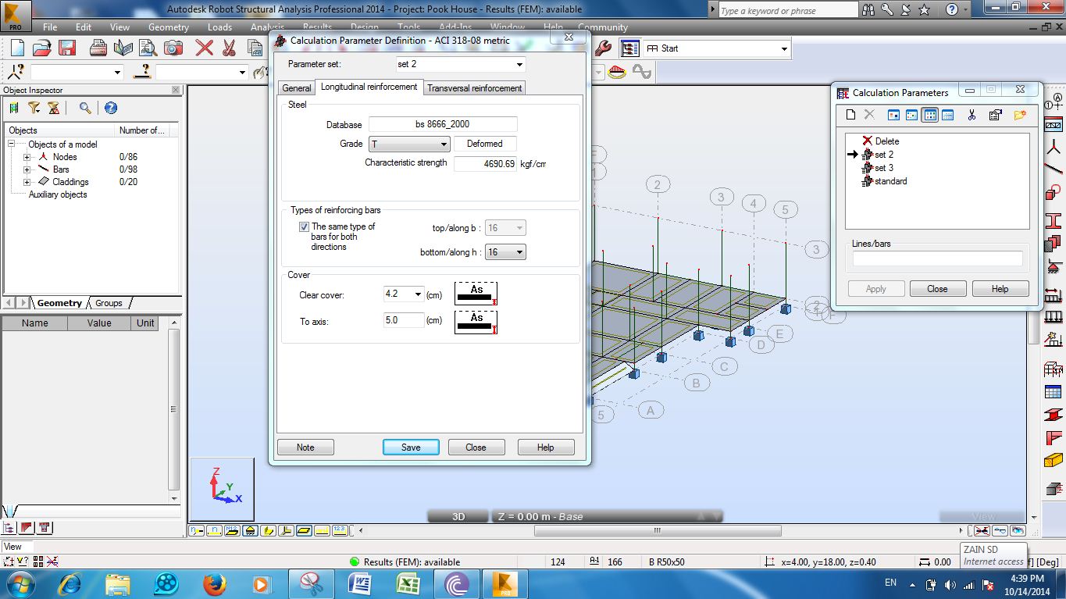Open a project with the open folder icon

[43, 47]
